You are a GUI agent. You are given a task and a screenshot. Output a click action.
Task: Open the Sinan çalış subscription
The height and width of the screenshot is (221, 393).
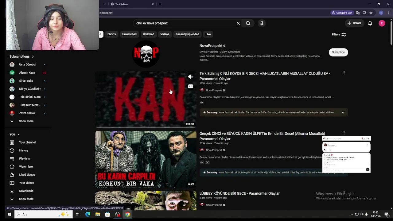tap(28, 81)
